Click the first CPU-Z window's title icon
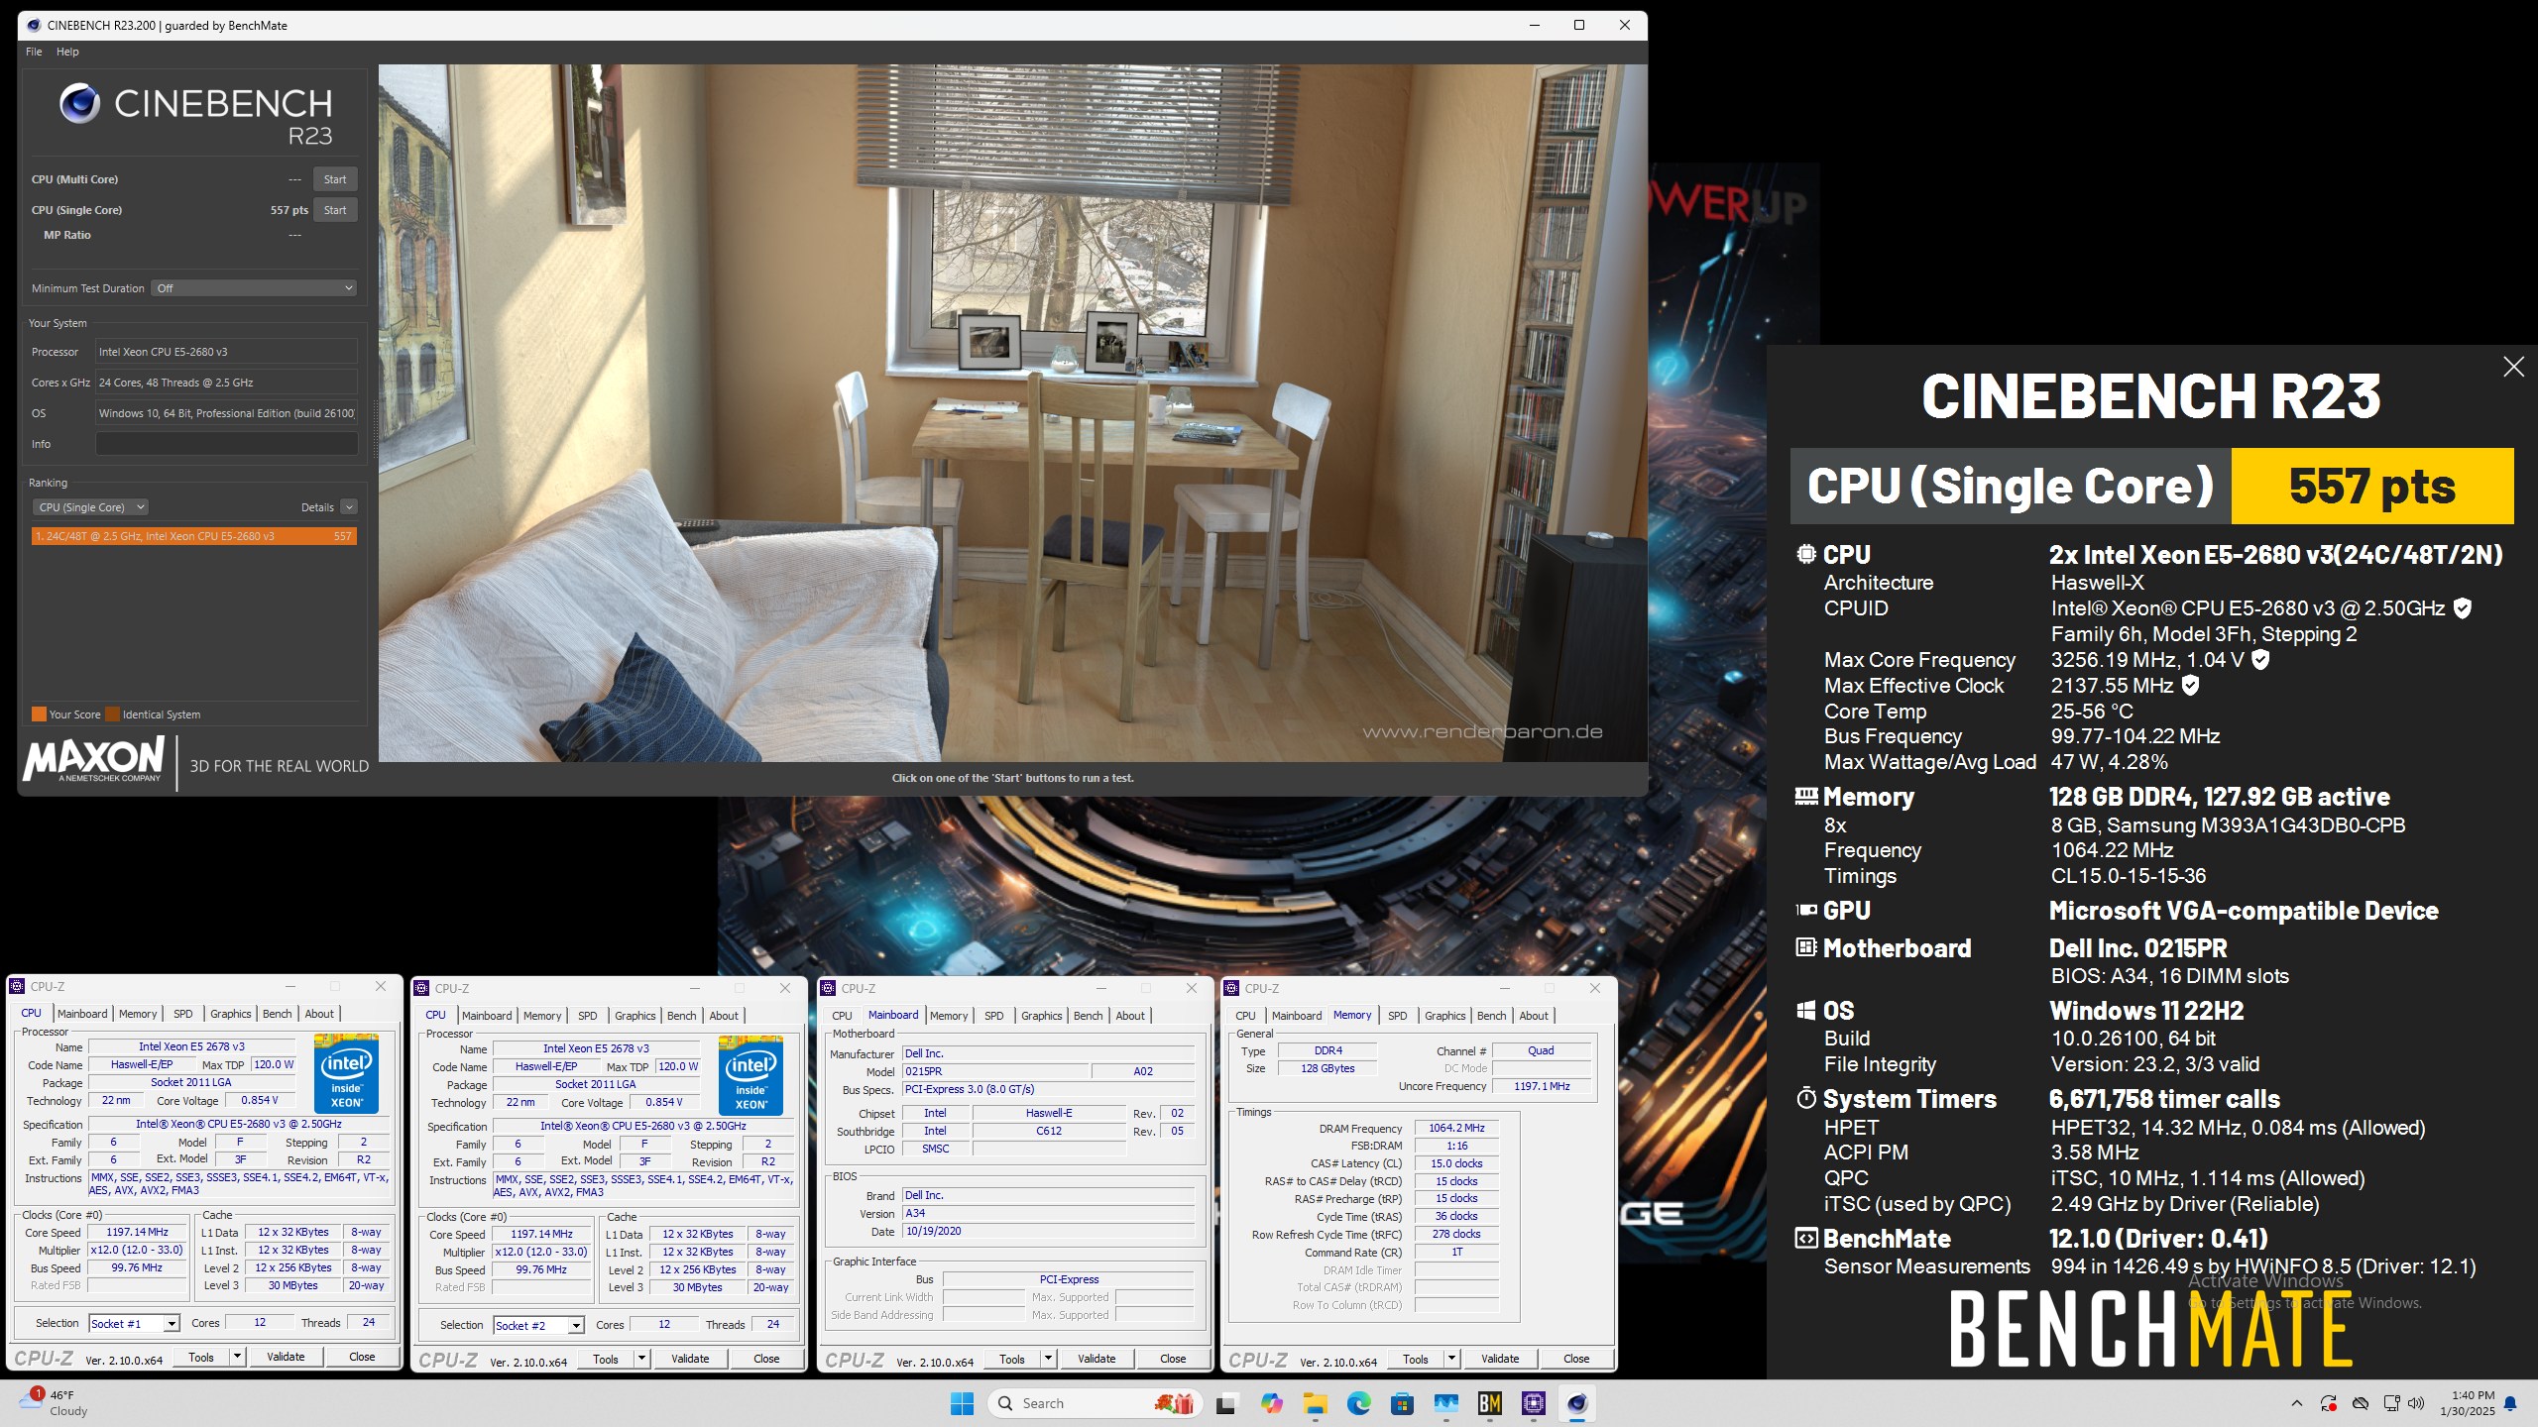 (17, 986)
